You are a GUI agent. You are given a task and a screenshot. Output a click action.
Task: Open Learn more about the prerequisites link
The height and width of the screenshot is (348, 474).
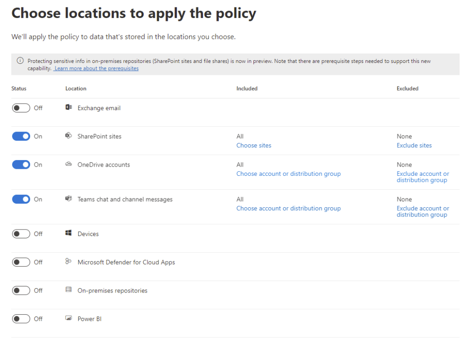tap(96, 68)
